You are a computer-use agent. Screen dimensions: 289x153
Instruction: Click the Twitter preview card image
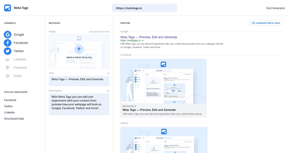(x=164, y=140)
